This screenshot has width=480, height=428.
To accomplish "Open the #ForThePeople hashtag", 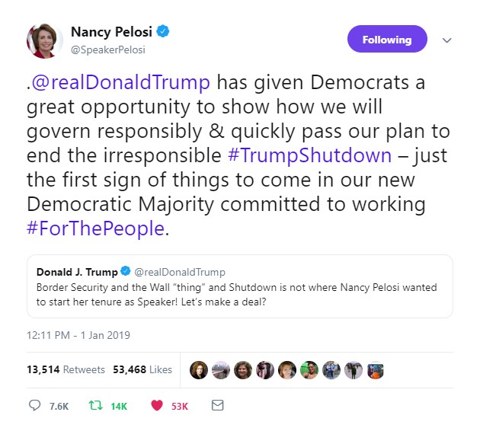I will click(95, 228).
